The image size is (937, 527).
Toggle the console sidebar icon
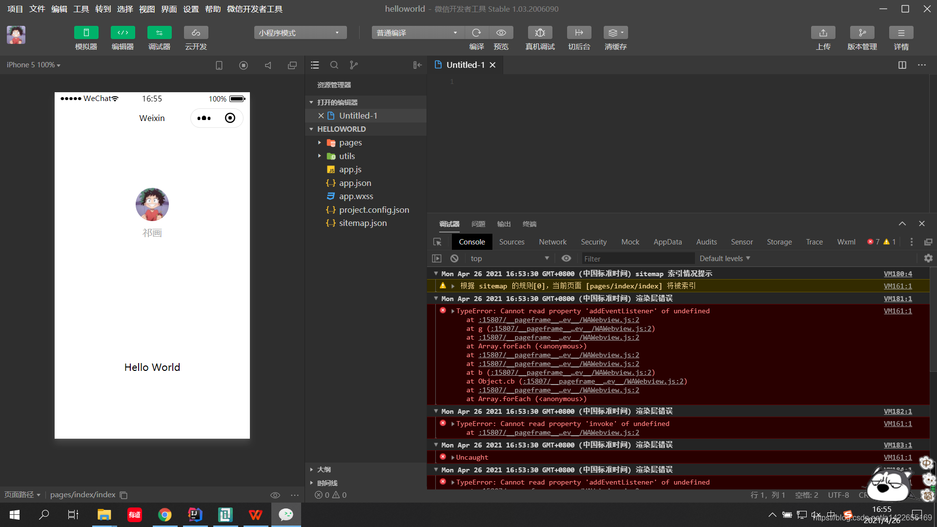click(x=437, y=259)
